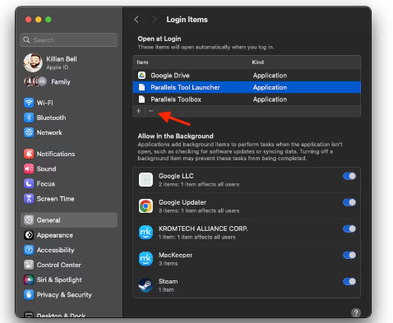
Task: Sort by the Item column header
Action: [x=142, y=62]
